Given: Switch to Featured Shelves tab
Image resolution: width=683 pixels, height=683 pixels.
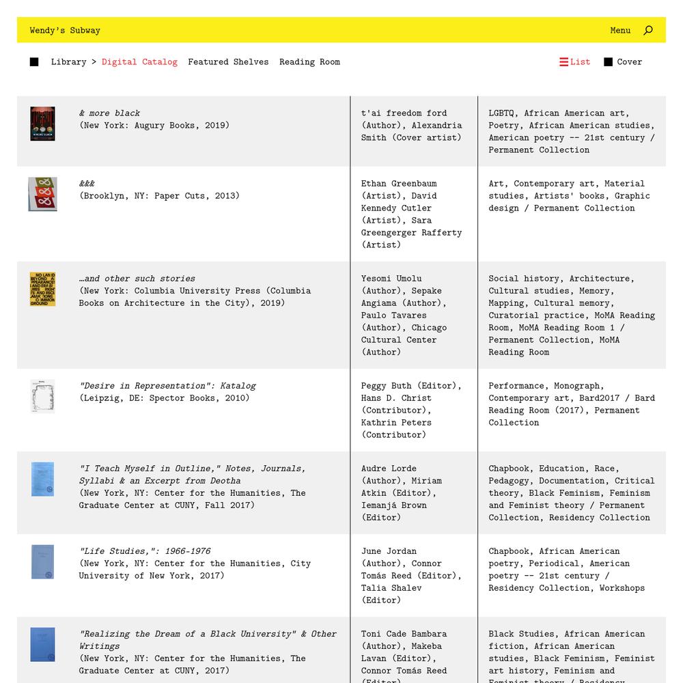Looking at the screenshot, I should pyautogui.click(x=228, y=62).
